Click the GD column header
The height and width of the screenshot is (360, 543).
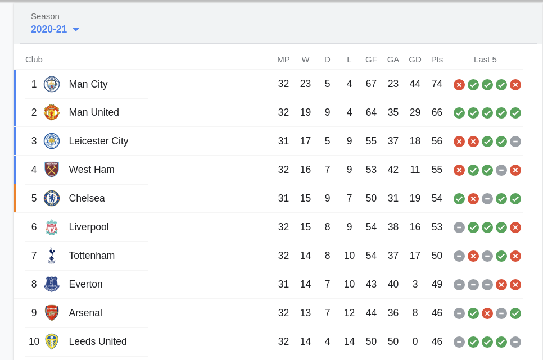[415, 60]
